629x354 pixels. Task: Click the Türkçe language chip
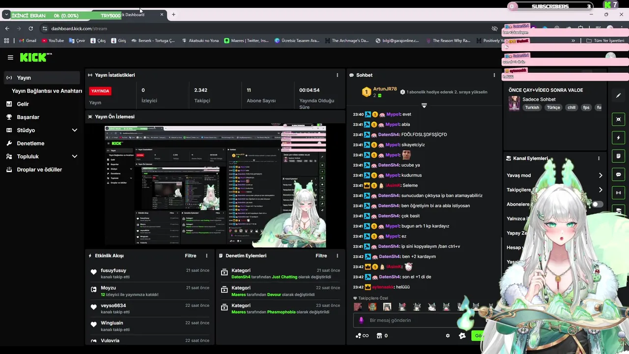pyautogui.click(x=553, y=107)
